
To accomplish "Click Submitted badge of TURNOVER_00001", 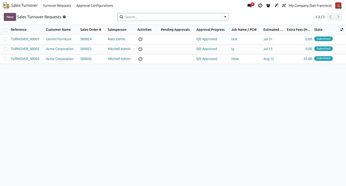I will tap(323, 39).
